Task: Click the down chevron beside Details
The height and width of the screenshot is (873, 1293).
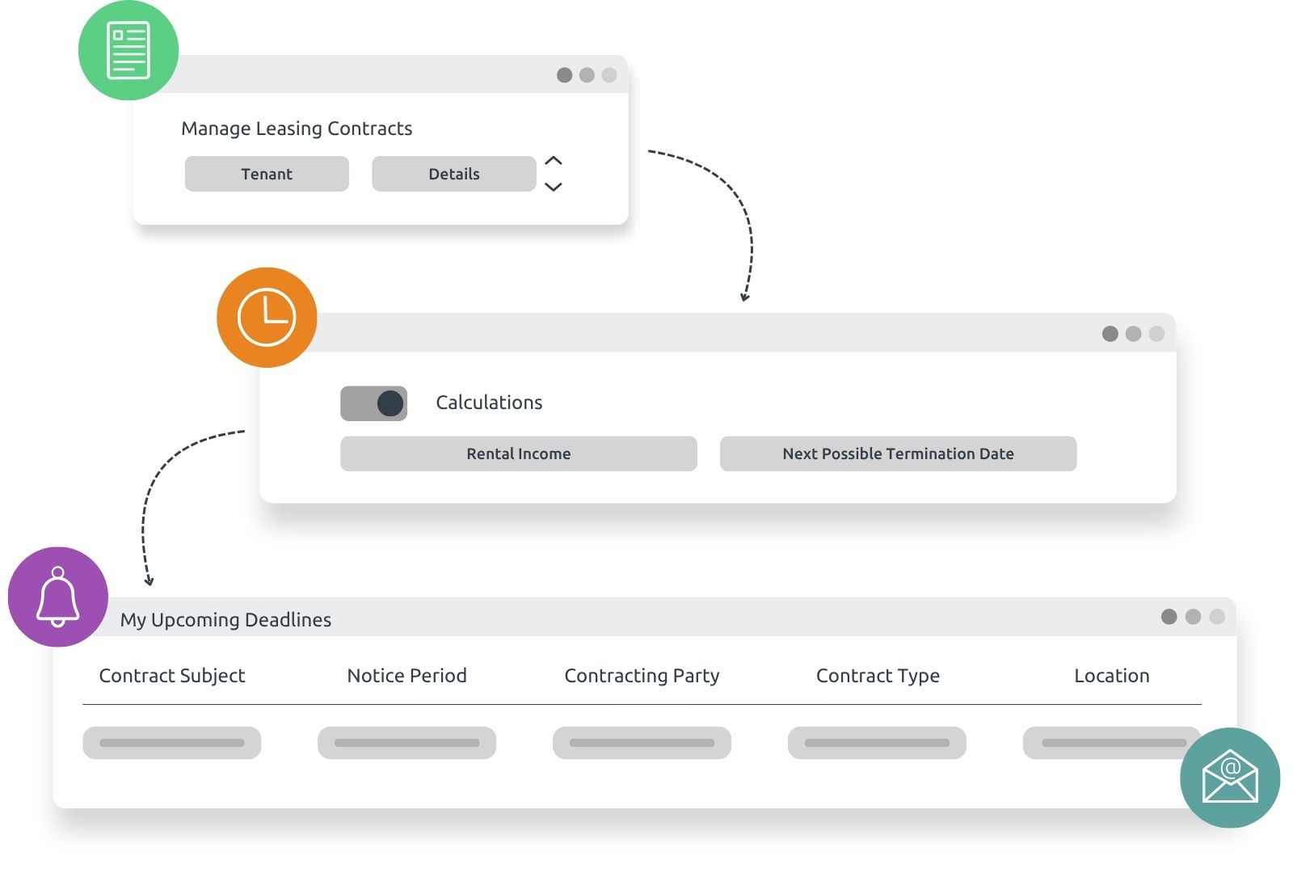Action: tap(553, 187)
